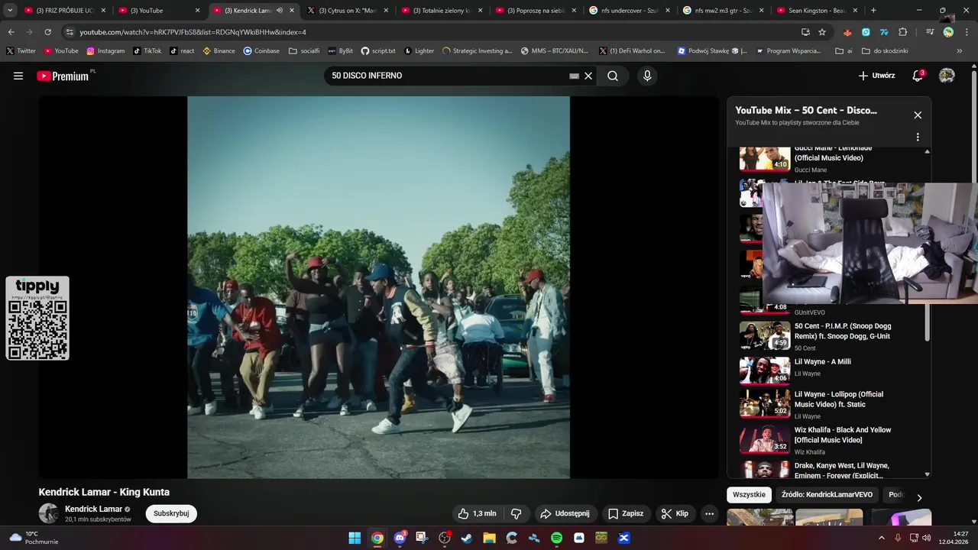Play Wiz Khalifa - Black And Yellow
Image resolution: width=978 pixels, height=550 pixels.
[x=829, y=440]
